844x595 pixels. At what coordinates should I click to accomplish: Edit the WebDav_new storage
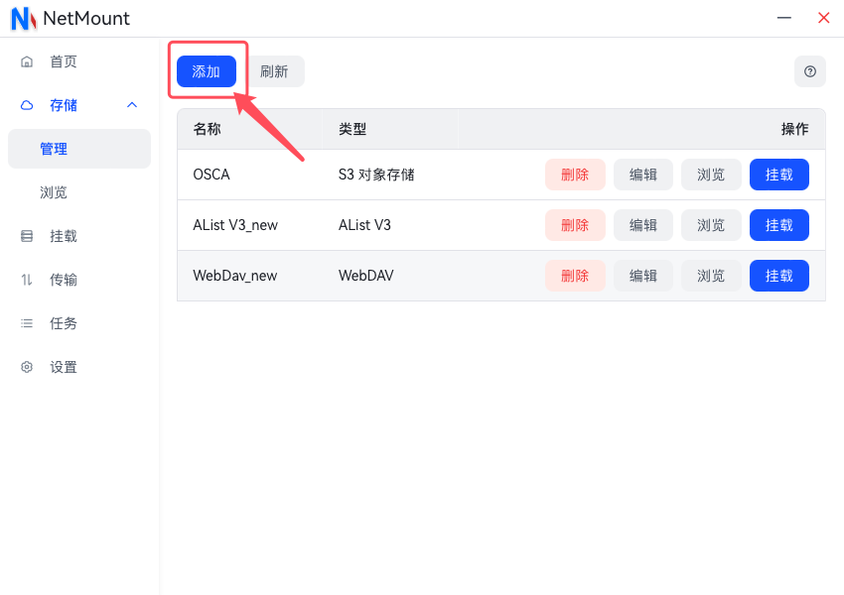click(643, 276)
